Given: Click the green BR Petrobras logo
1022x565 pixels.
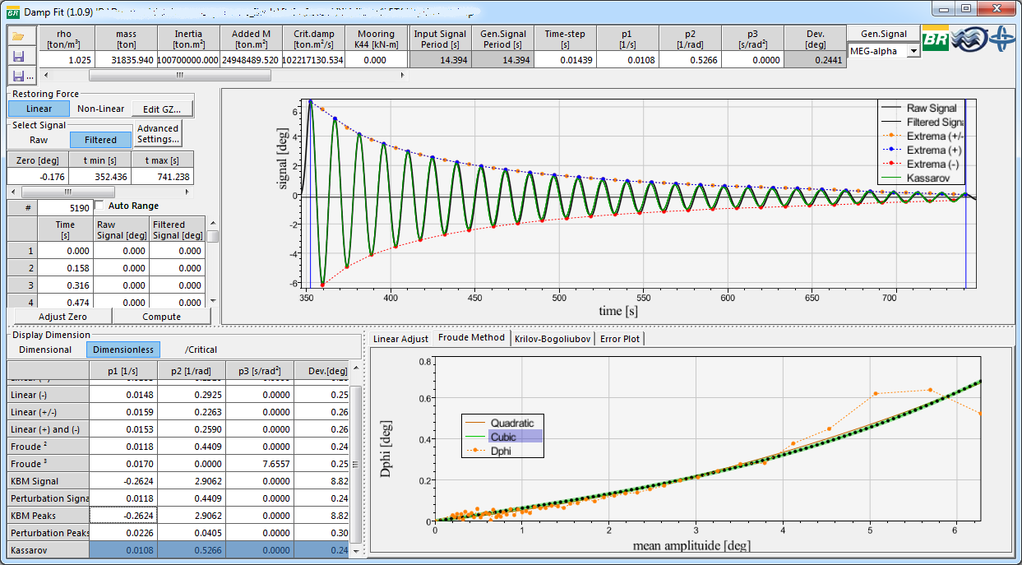Looking at the screenshot, I should [935, 40].
